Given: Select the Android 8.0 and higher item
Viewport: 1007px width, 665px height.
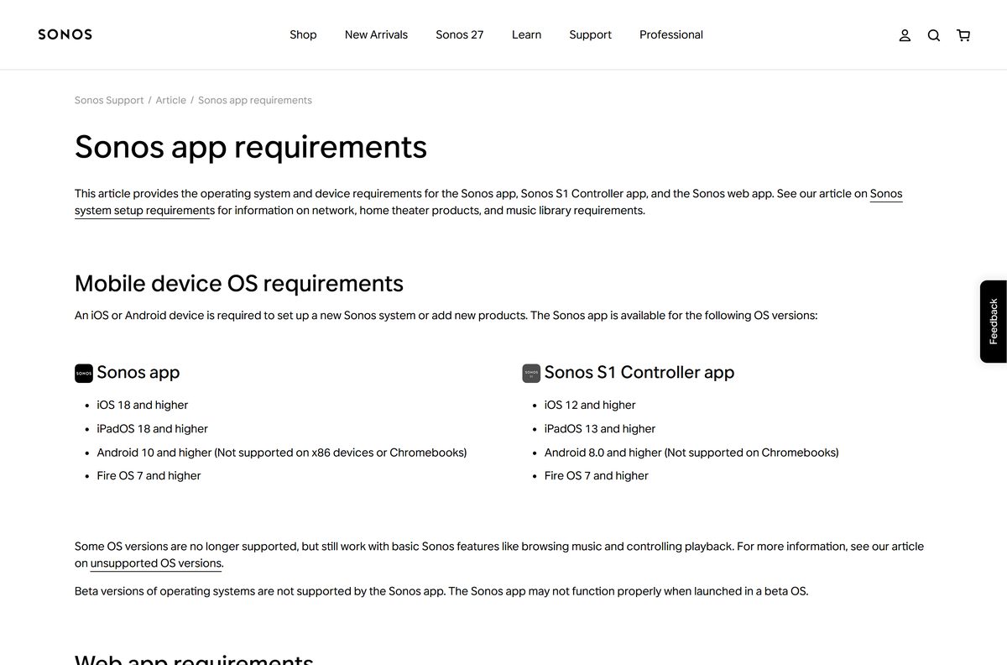Looking at the screenshot, I should point(691,452).
